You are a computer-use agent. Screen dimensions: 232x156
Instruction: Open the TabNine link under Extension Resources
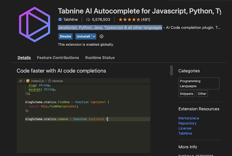tap(185, 134)
